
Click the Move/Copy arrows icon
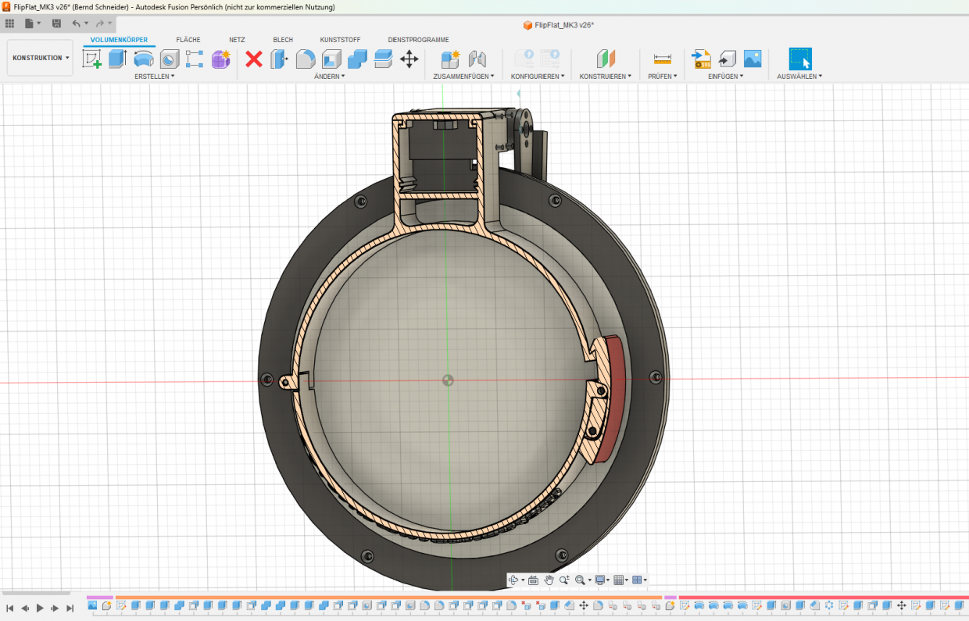click(x=409, y=59)
